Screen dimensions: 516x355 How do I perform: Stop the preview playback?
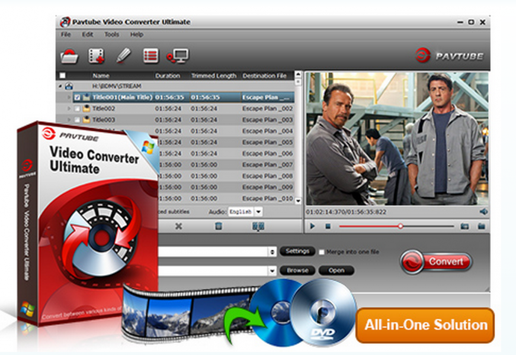[x=328, y=226]
